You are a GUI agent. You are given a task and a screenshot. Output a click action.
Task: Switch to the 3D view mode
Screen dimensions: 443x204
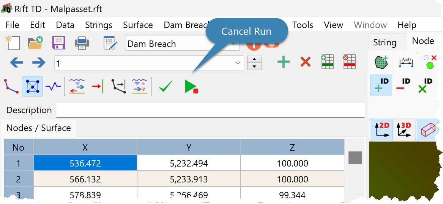(404, 129)
